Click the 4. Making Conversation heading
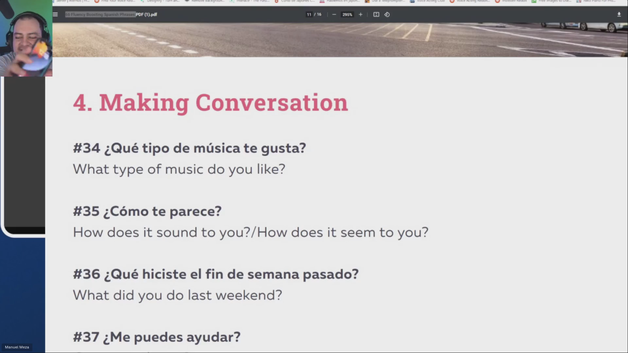 210,103
